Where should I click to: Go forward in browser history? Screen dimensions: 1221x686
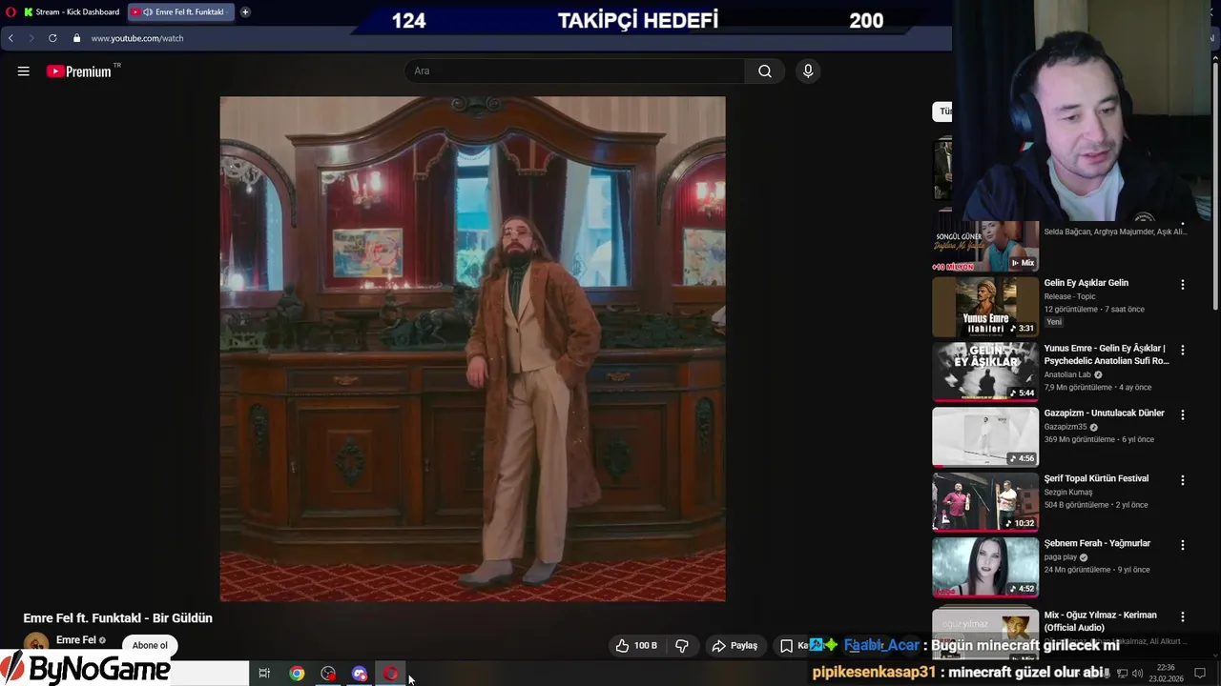point(31,38)
